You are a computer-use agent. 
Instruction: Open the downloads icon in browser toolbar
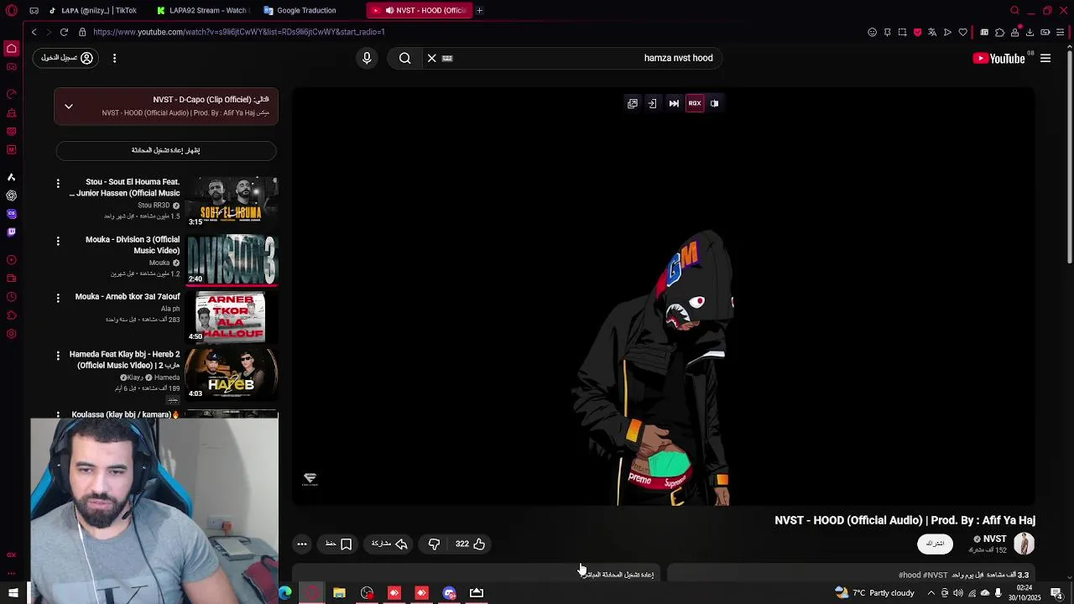coord(1030,32)
